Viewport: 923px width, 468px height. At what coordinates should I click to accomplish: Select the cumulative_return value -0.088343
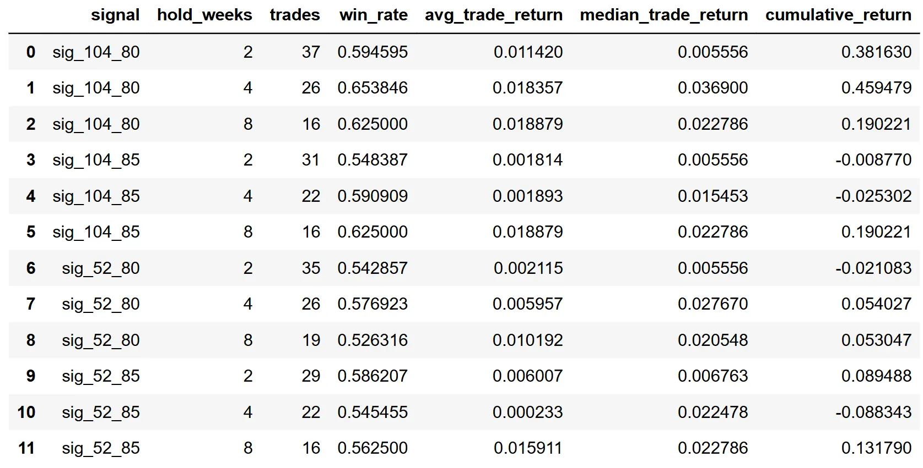tap(873, 412)
